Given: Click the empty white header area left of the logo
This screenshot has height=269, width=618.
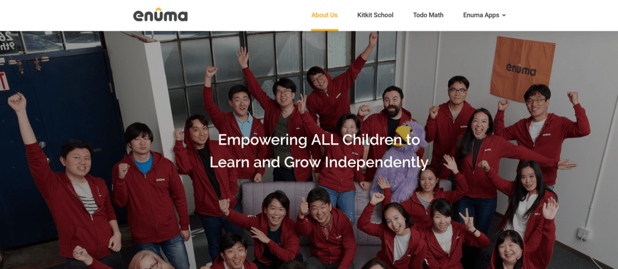Looking at the screenshot, I should click(66, 15).
